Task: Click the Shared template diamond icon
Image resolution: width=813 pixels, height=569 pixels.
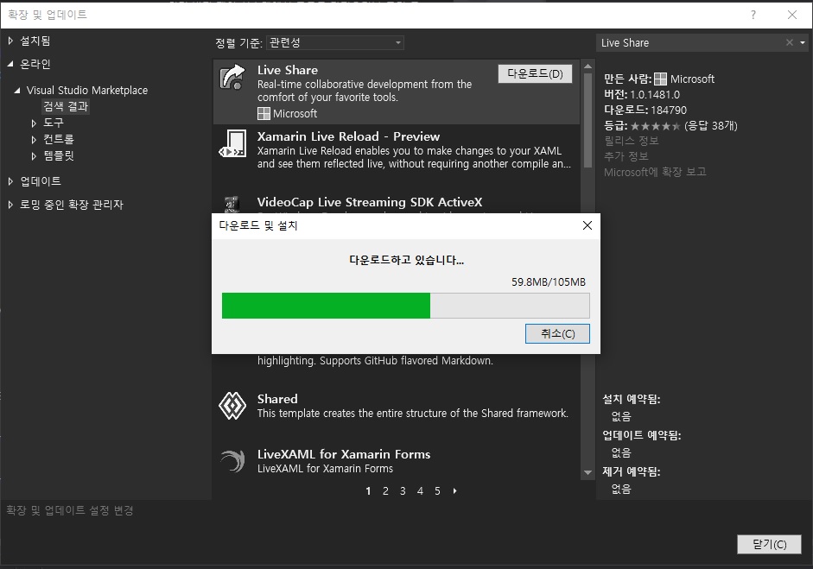Action: [x=232, y=406]
